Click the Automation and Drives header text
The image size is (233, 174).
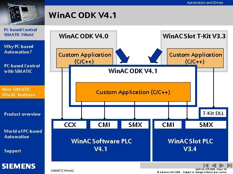205,3
